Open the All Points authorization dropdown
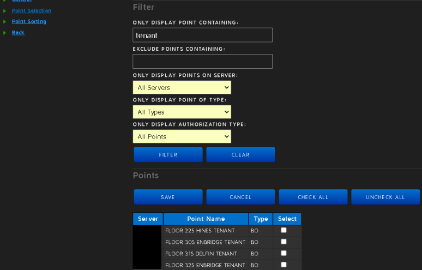Screen dimensions: 422x270 click(182, 136)
